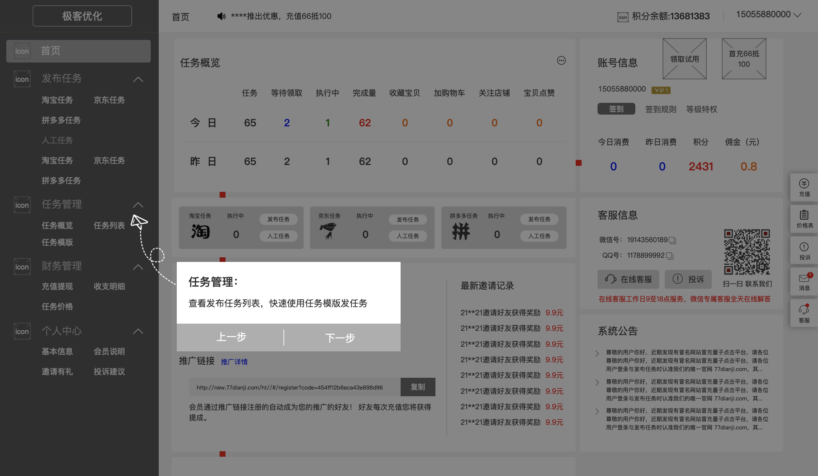Open 签到规则 link
This screenshot has height=476, width=818.
661,109
